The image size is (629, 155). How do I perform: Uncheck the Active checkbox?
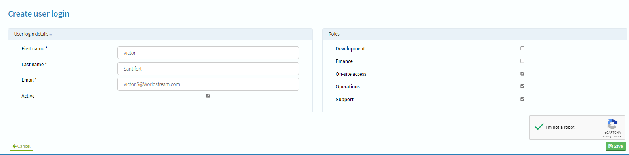tap(208, 96)
